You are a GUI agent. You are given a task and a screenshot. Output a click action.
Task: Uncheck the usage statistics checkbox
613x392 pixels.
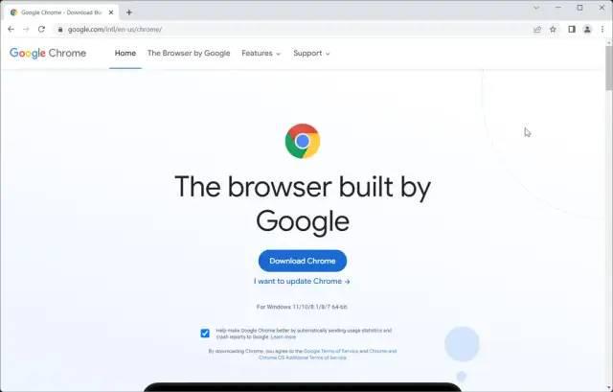click(205, 334)
